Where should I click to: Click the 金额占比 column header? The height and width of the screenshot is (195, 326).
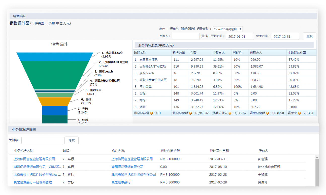pos(218,53)
